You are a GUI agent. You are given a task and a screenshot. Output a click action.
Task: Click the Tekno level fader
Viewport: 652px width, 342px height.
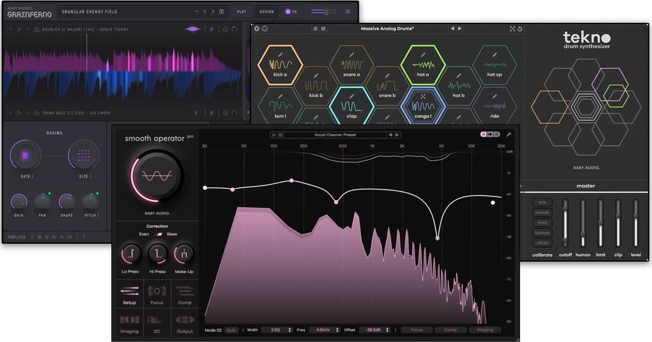point(636,224)
